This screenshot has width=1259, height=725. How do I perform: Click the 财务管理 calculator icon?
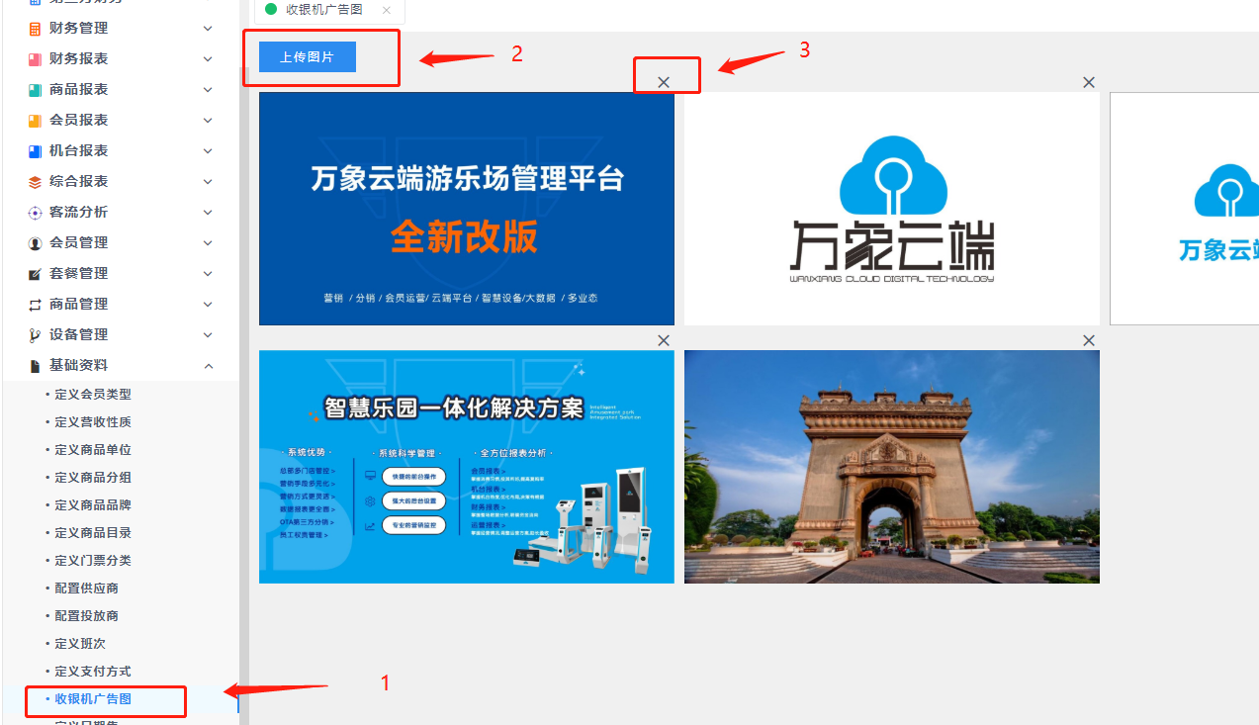[36, 29]
